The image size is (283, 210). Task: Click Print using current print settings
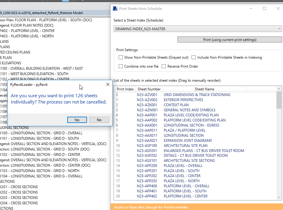coord(230,39)
